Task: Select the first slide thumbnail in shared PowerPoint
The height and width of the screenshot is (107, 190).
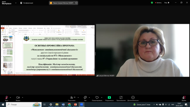Action: pos(8,39)
